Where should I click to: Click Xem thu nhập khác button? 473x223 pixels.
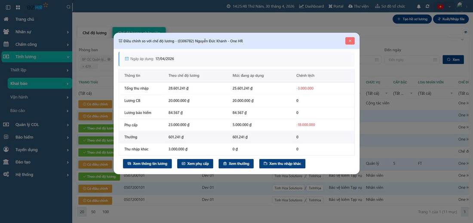283,164
